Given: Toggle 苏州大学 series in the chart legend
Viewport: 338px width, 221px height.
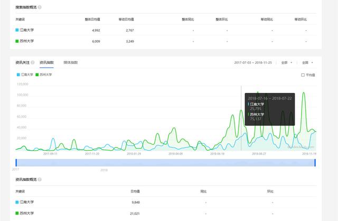Looking at the screenshot, I should (x=43, y=75).
